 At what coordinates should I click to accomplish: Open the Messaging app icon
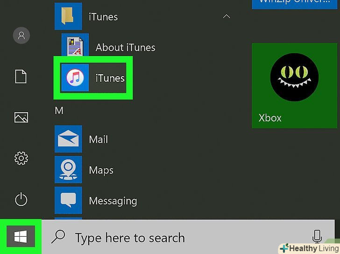tap(68, 200)
